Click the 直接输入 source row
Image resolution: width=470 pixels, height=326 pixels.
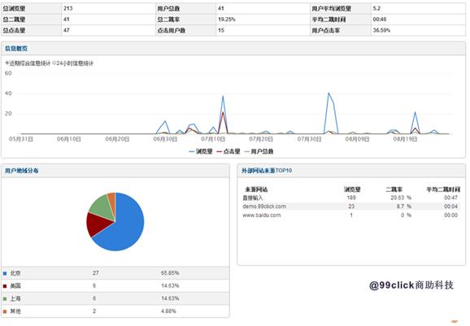(350, 198)
